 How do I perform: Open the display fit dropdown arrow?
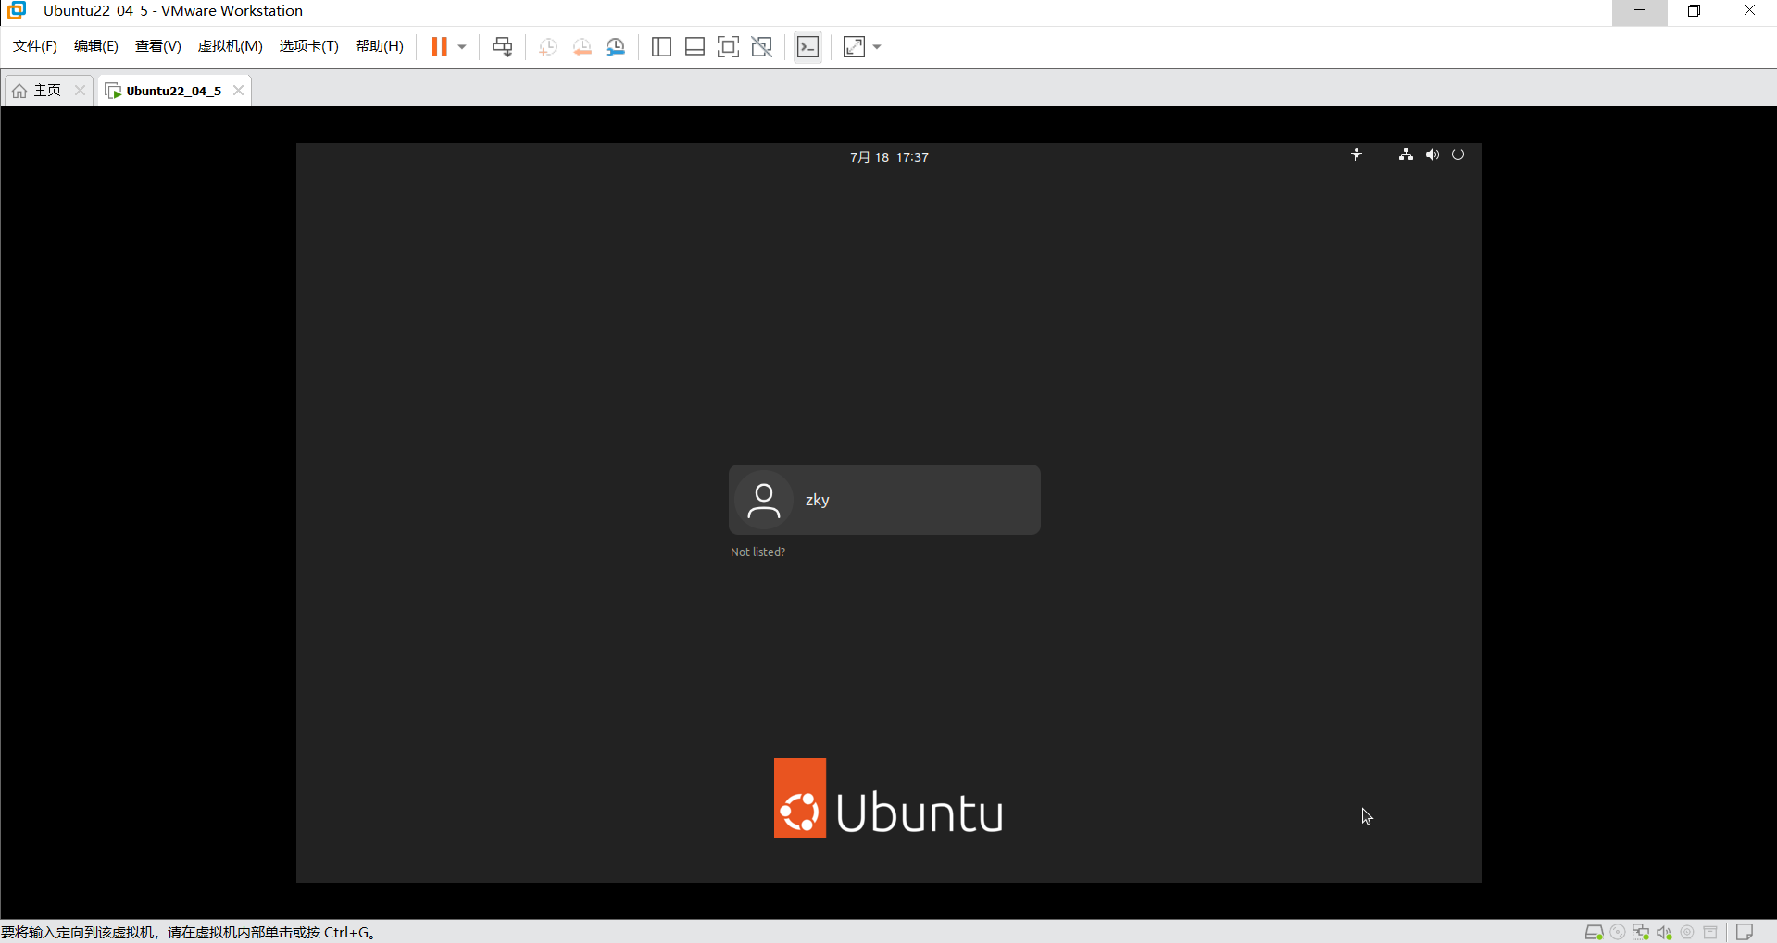(x=876, y=46)
